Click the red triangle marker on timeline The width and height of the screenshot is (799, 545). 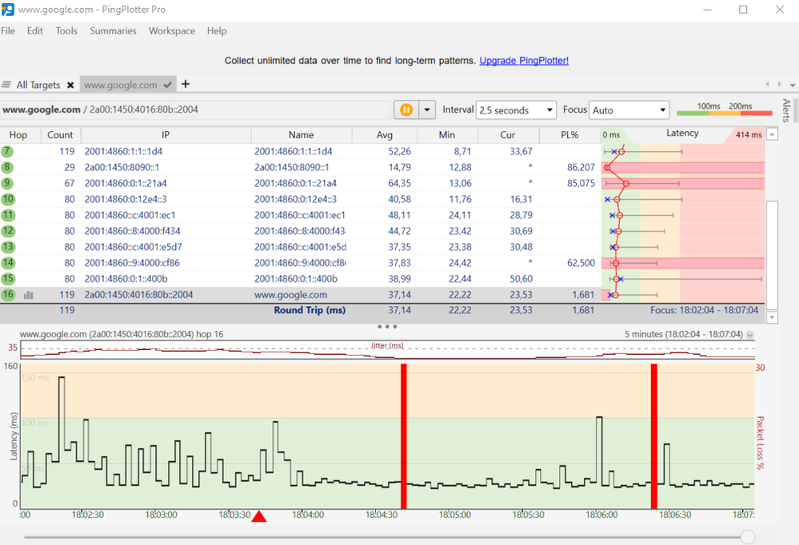259,516
